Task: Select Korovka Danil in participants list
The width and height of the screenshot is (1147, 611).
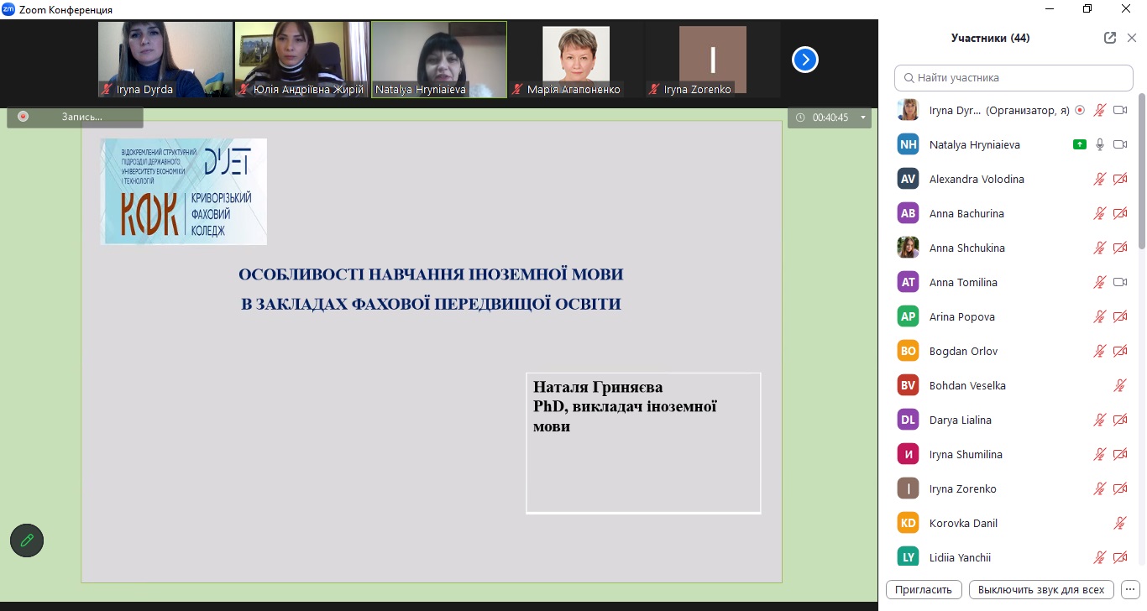Action: tap(963, 523)
